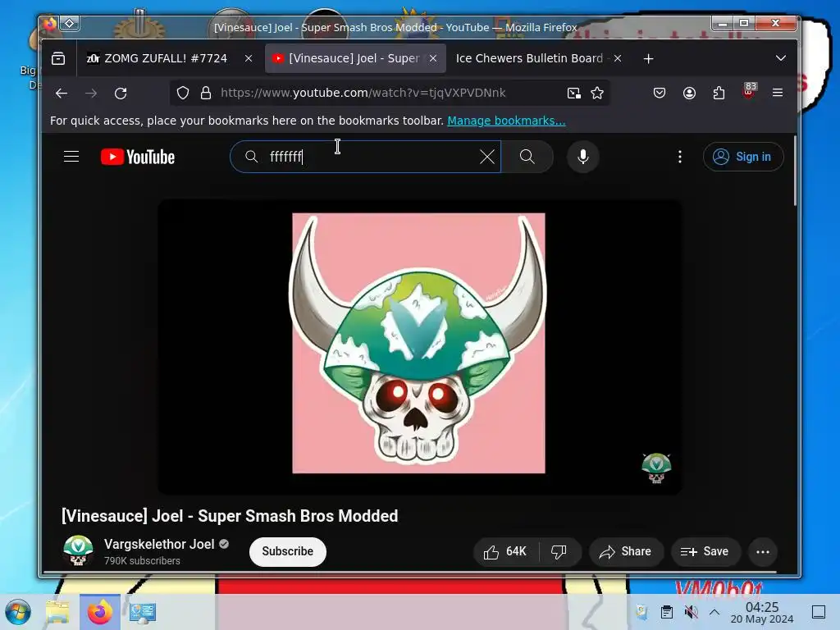Screen dimensions: 840x630
Task: Open a new tab with plus
Action: click(648, 59)
